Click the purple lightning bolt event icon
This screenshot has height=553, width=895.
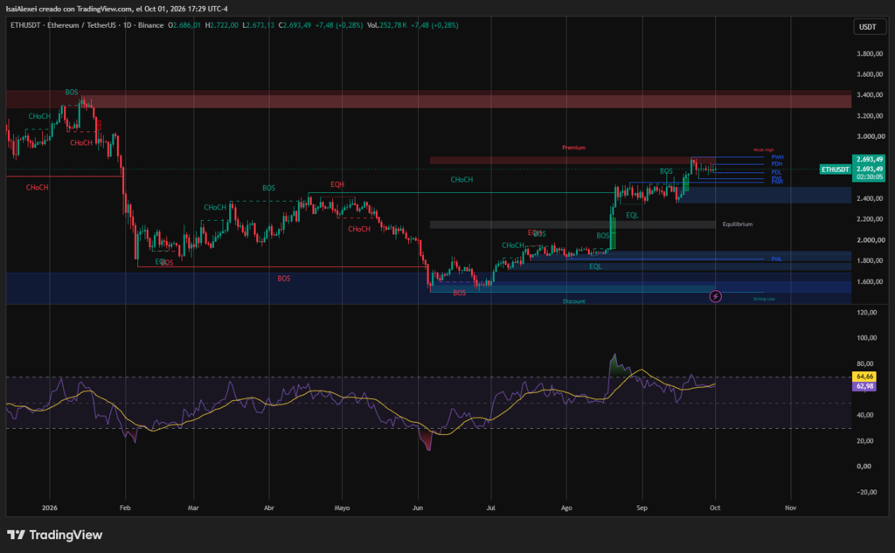715,296
